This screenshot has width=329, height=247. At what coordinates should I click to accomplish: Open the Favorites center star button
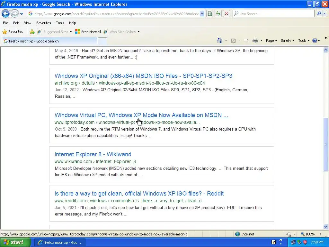click(x=13, y=32)
